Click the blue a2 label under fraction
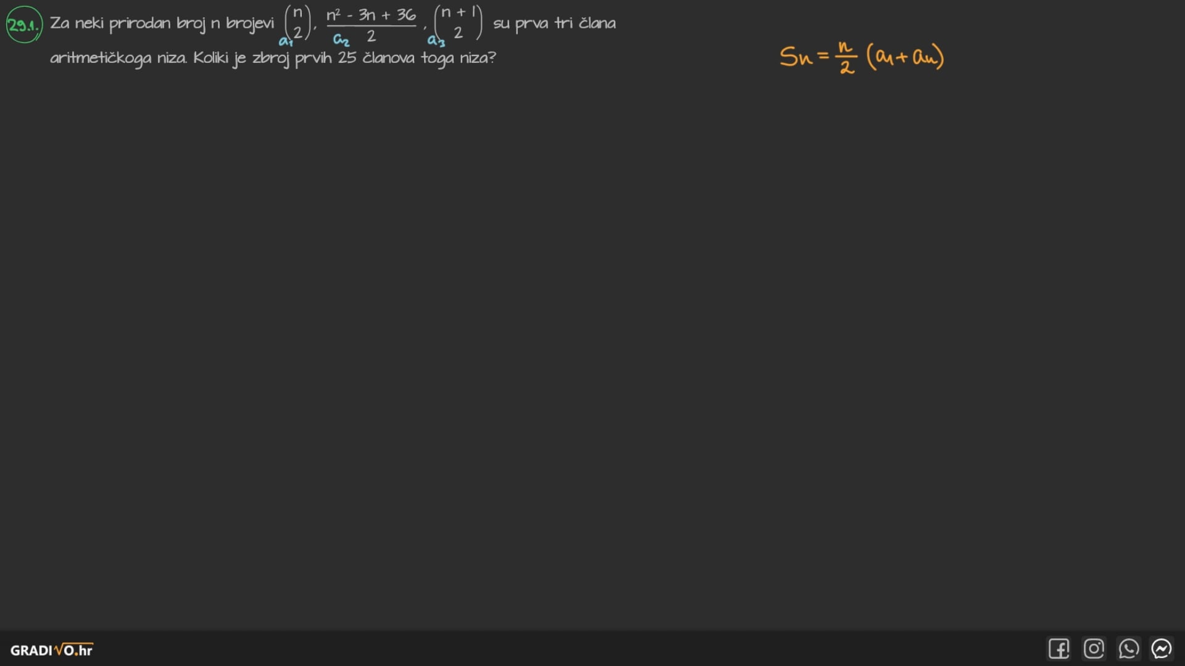The width and height of the screenshot is (1185, 666). click(x=341, y=41)
